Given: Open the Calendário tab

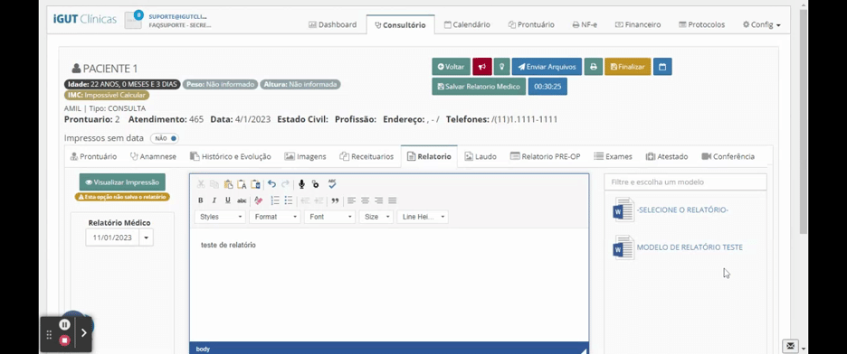Looking at the screenshot, I should tap(467, 24).
